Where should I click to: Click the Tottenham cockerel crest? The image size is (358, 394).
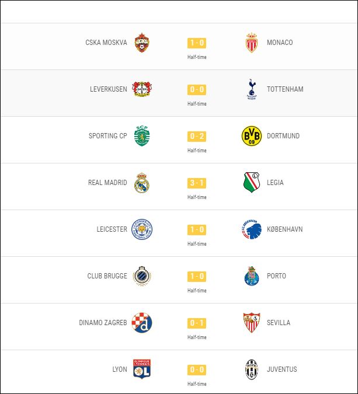(251, 89)
